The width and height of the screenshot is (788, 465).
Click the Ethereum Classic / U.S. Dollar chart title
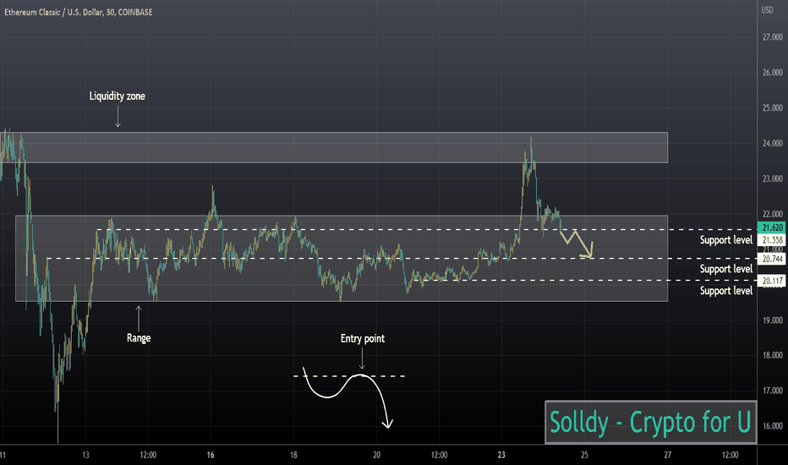[x=79, y=12]
